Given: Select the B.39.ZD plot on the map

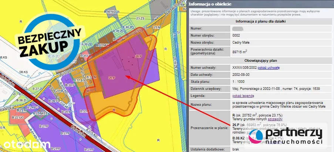Looking at the screenshot, I should click(x=128, y=28).
